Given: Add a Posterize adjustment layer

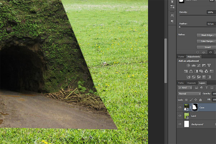Looking at the screenshot, I should [194, 77].
